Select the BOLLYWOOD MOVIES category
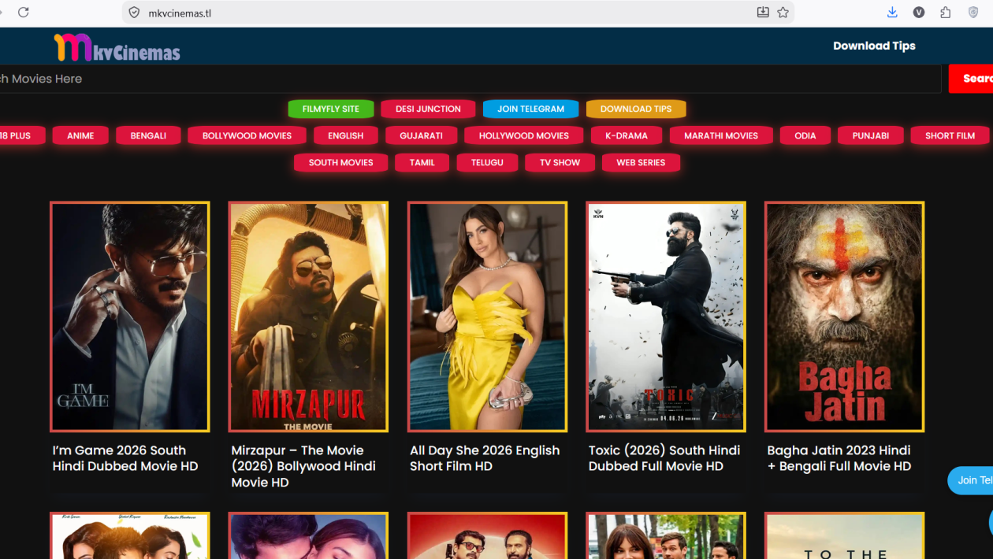This screenshot has height=559, width=993. click(247, 135)
